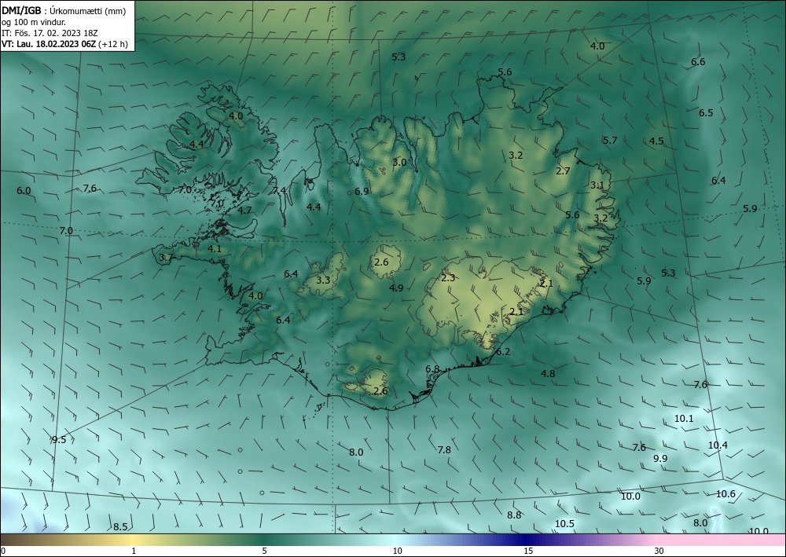This screenshot has height=557, width=786.
Task: Click the colour scale label 0
Action: pos(3,551)
